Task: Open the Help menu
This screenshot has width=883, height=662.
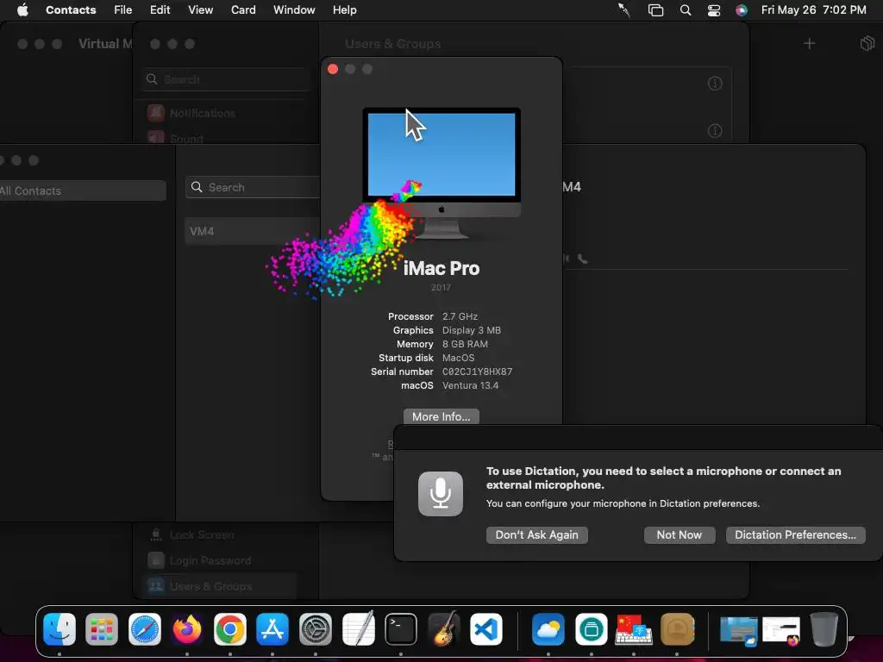Action: click(x=345, y=9)
